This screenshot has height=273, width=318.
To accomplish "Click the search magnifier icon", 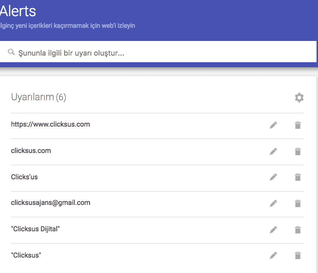I will (x=11, y=52).
